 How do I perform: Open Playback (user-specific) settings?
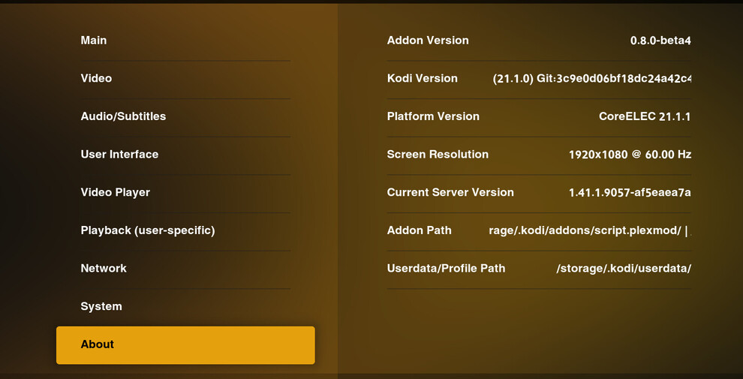coord(148,230)
